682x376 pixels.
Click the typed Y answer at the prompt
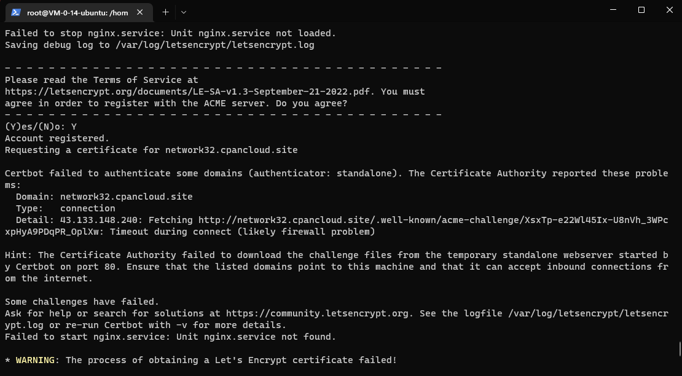[x=74, y=126]
